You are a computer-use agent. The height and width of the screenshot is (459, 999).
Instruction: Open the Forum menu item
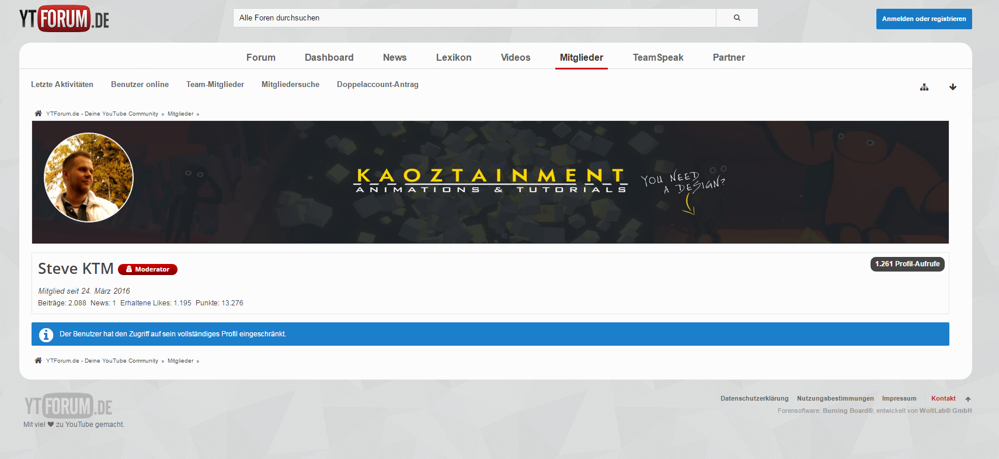(x=260, y=57)
